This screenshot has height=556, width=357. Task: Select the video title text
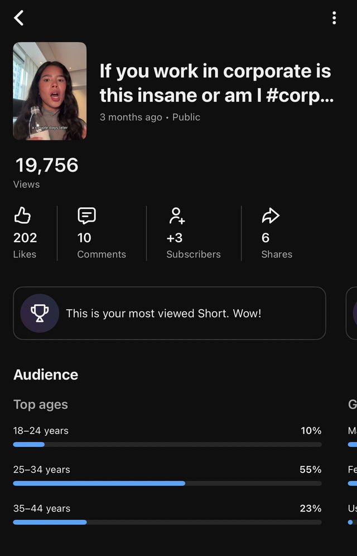click(216, 83)
